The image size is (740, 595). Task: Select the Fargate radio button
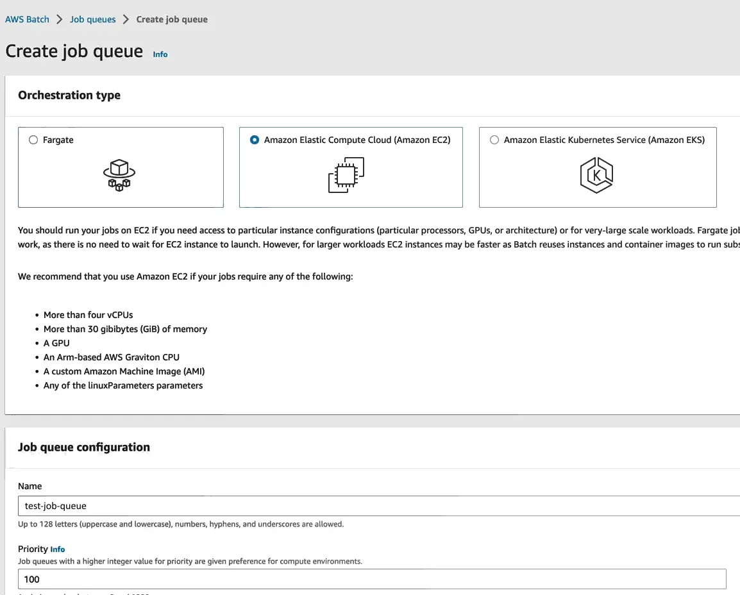pyautogui.click(x=33, y=140)
